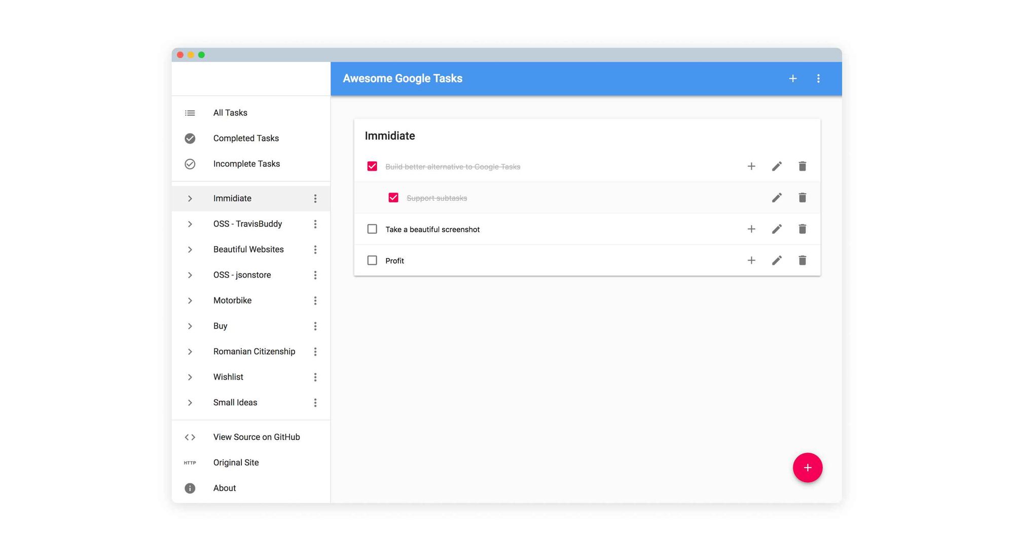Click the delete trash icon for Support subtasks
Image resolution: width=1014 pixels, height=552 pixels.
point(802,198)
